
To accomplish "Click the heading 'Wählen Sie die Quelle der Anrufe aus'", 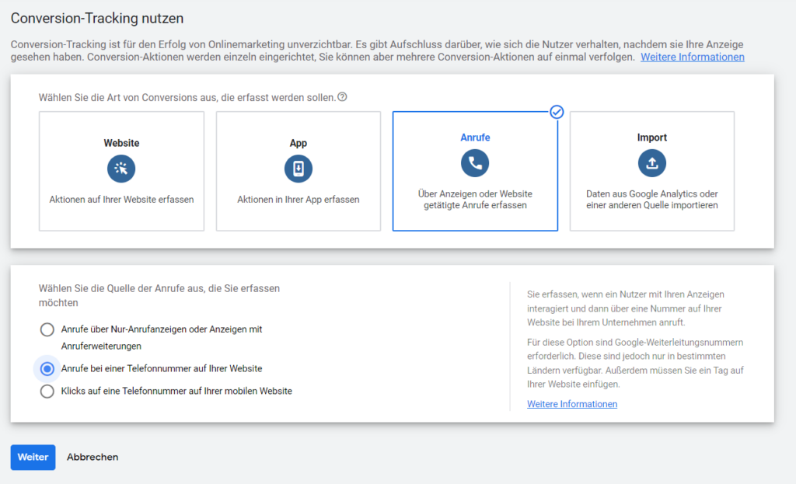I will pyautogui.click(x=159, y=295).
